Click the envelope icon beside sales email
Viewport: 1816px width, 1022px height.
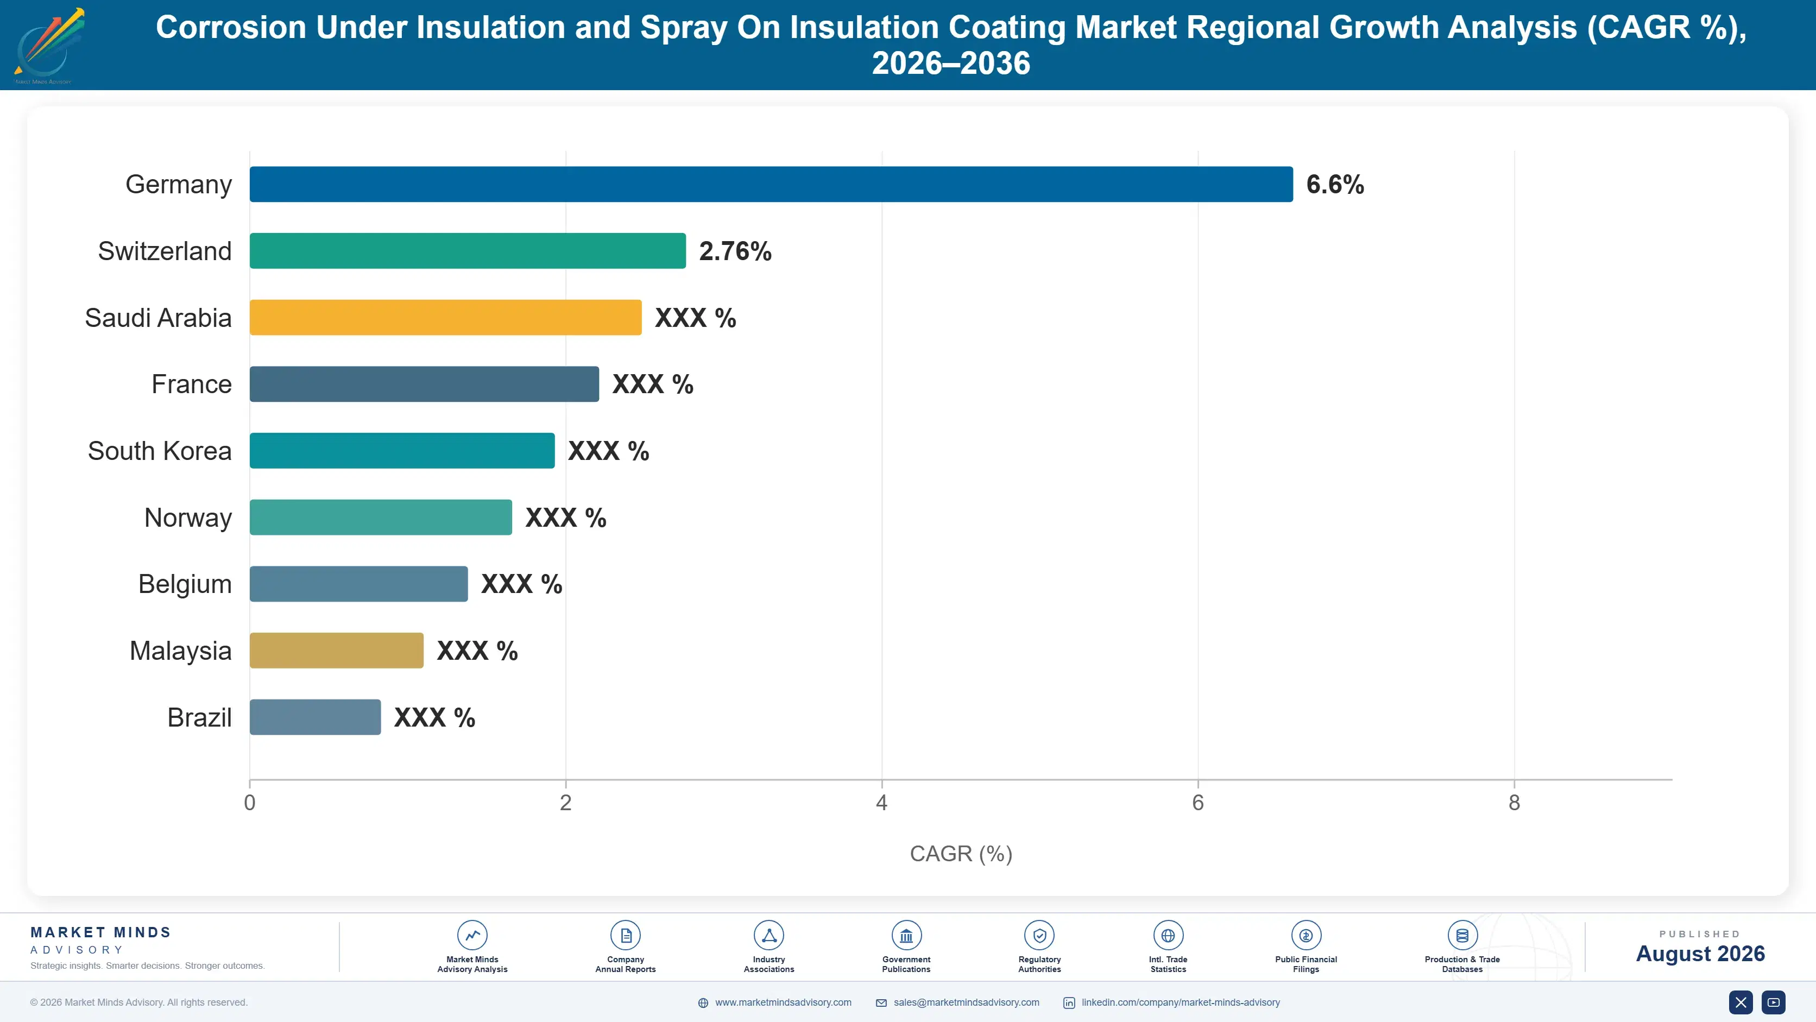[x=881, y=1003]
